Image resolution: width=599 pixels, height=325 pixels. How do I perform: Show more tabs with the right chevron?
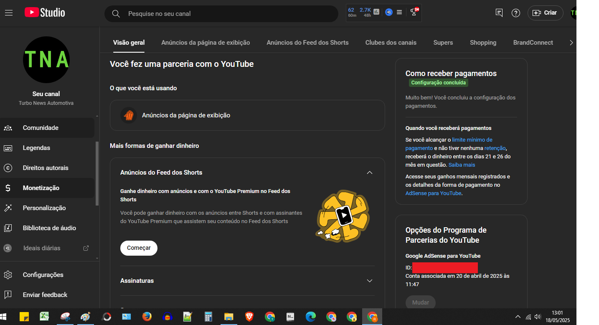(x=571, y=43)
